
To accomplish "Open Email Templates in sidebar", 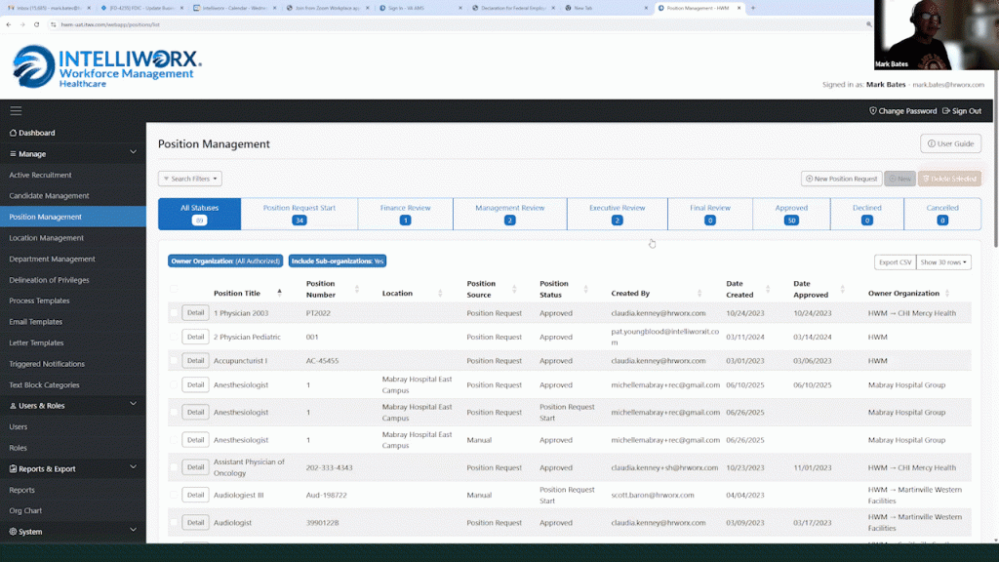I will point(36,322).
